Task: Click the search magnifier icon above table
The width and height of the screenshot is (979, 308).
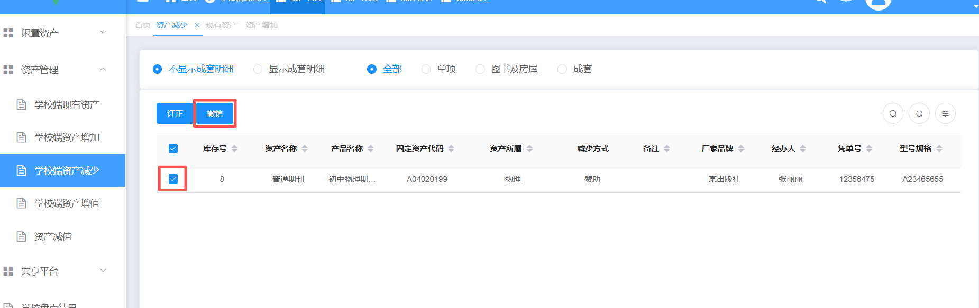Action: [893, 113]
